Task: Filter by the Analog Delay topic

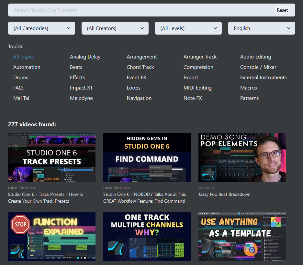Action: (x=85, y=57)
